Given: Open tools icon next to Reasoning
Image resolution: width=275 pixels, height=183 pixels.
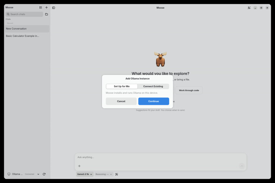Looking at the screenshot, I should [117, 174].
